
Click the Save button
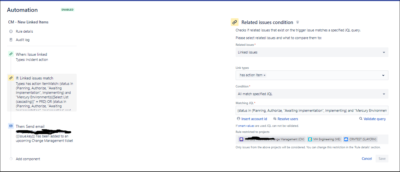coord(382,159)
